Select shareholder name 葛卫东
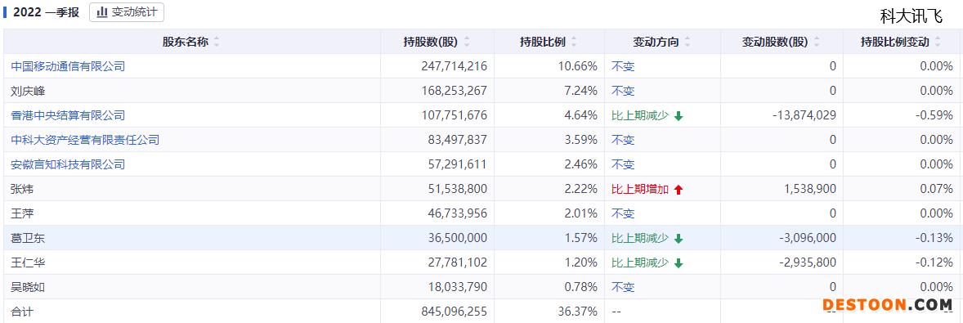Viewport: 963px width, 323px height. point(29,238)
